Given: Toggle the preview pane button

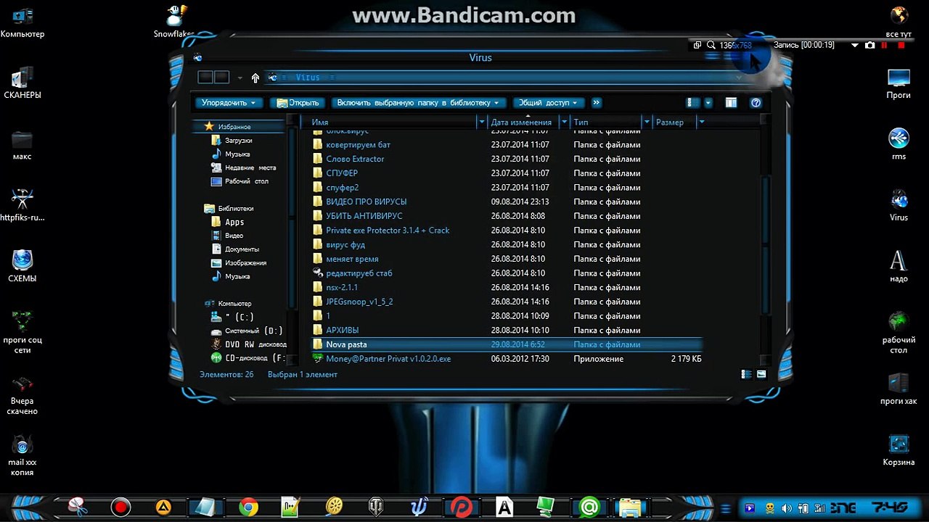Looking at the screenshot, I should [731, 103].
